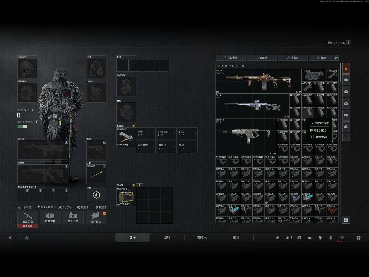The height and width of the screenshot is (277, 369).
Task: Click the equipment value info icon
Action: 33,110
